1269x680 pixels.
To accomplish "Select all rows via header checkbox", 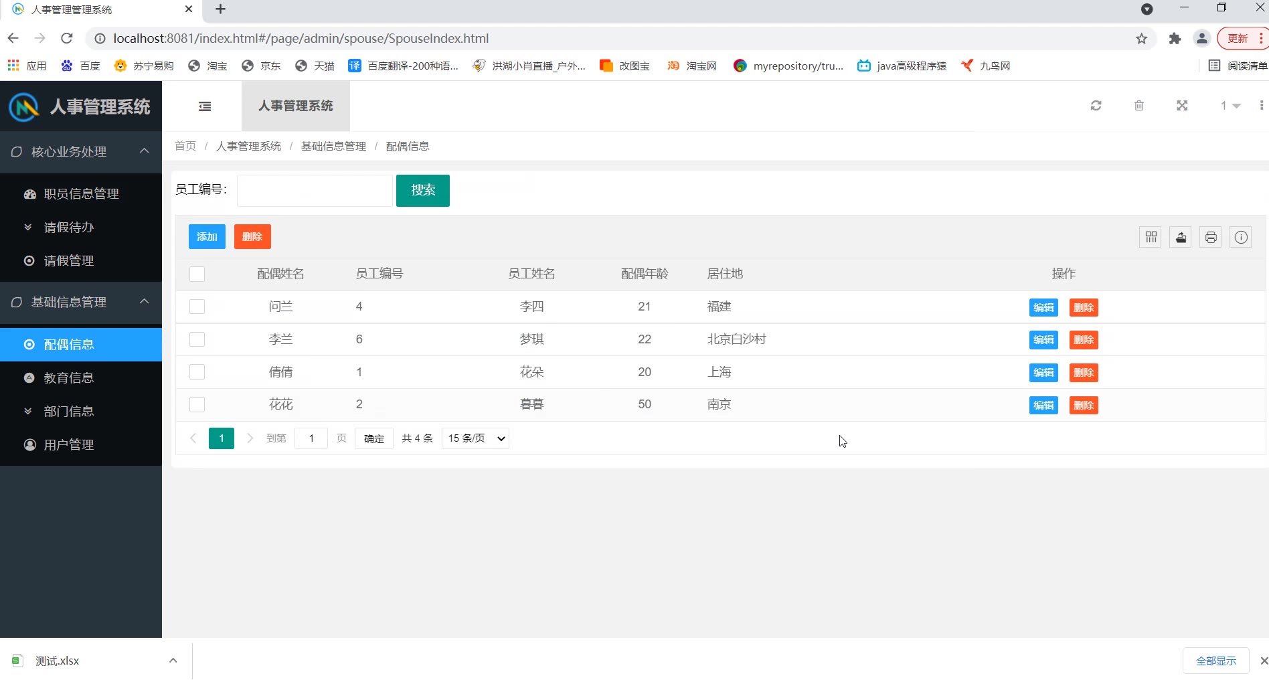I will [197, 274].
